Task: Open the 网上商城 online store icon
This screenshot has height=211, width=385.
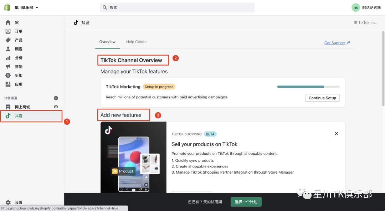Action: (8, 107)
